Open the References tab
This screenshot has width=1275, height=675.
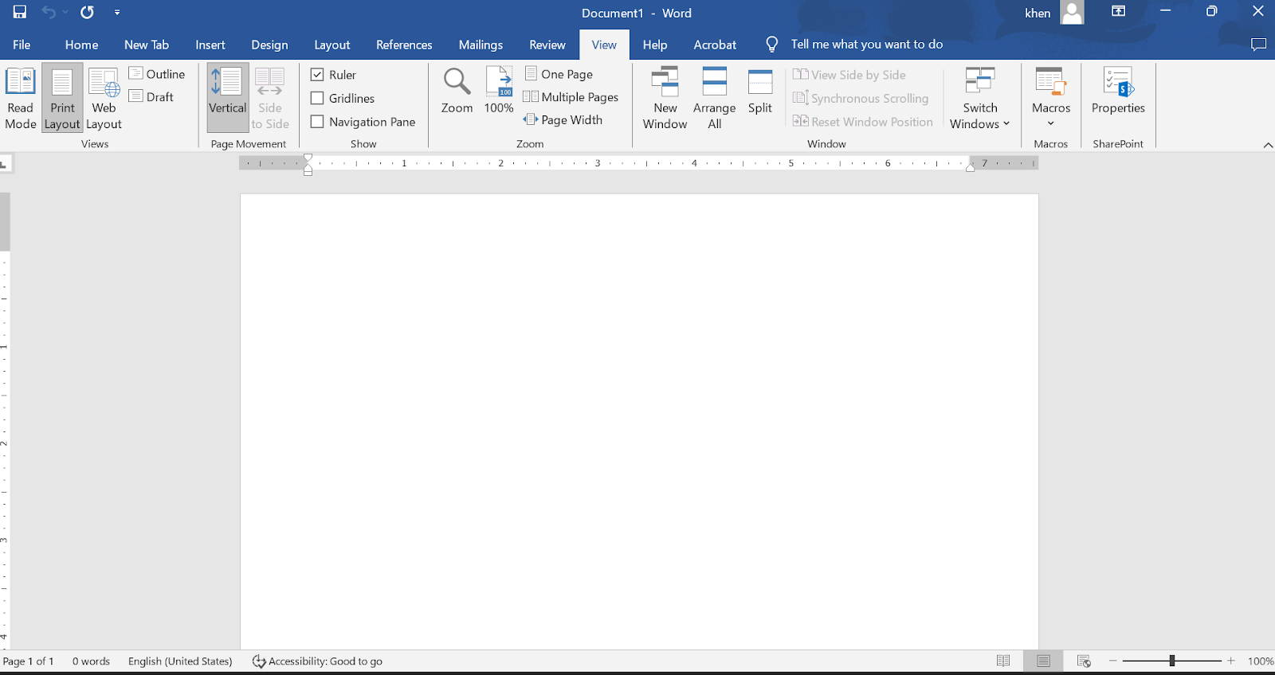click(x=404, y=45)
